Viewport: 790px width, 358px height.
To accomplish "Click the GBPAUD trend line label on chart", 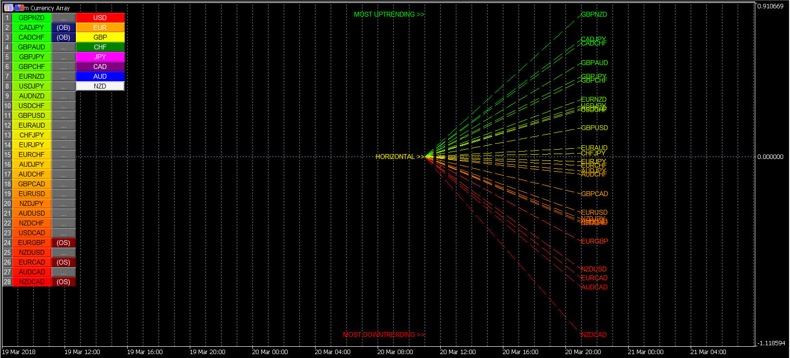I will 594,63.
